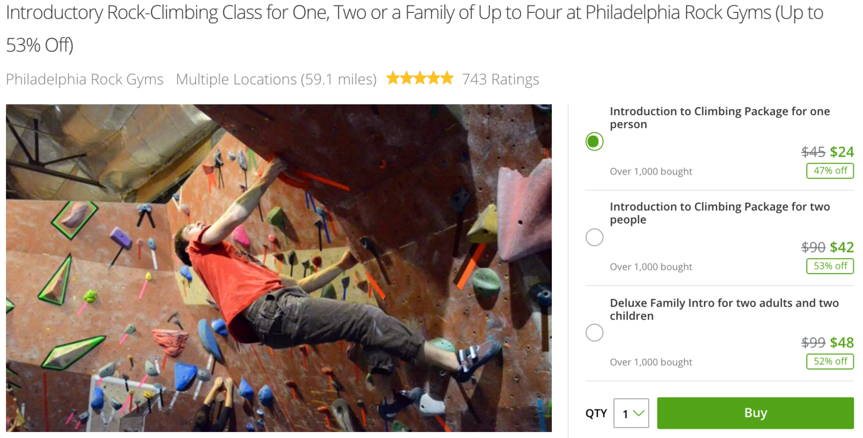Choose the Deluxe Family Intro radio option
This screenshot has width=863, height=438.
(x=594, y=332)
